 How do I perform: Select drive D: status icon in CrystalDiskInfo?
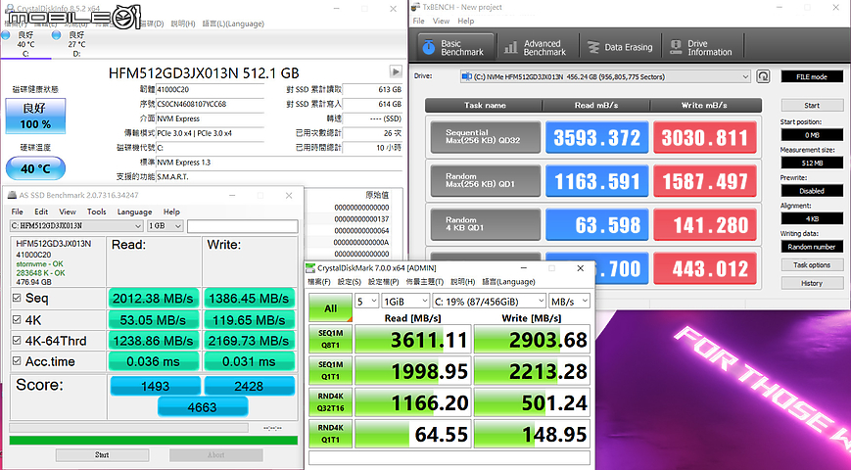pyautogui.click(x=56, y=35)
